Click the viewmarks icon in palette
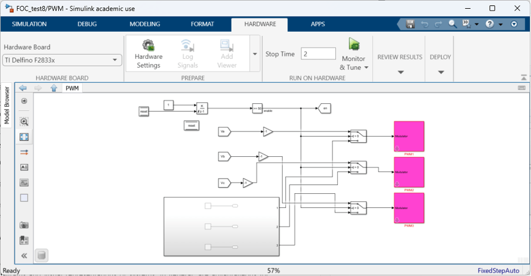This screenshot has width=531, height=276. [24, 240]
